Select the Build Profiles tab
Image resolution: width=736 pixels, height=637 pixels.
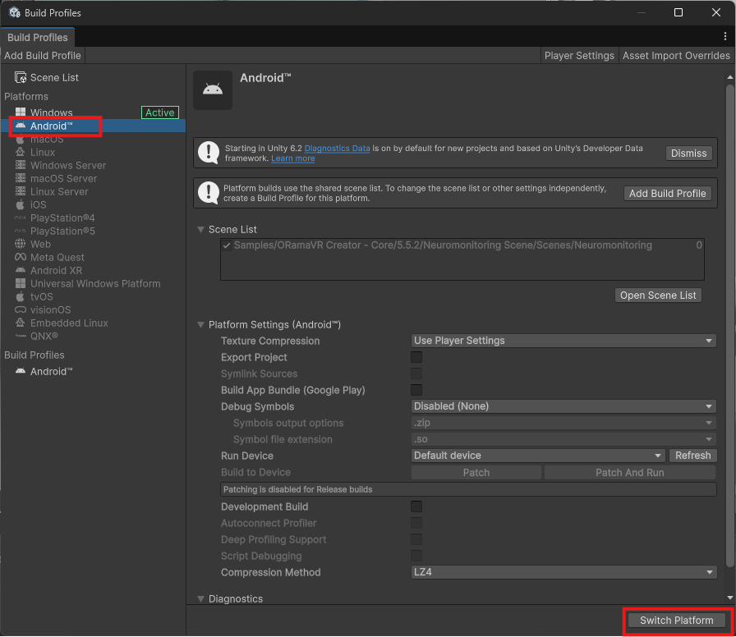tap(38, 37)
